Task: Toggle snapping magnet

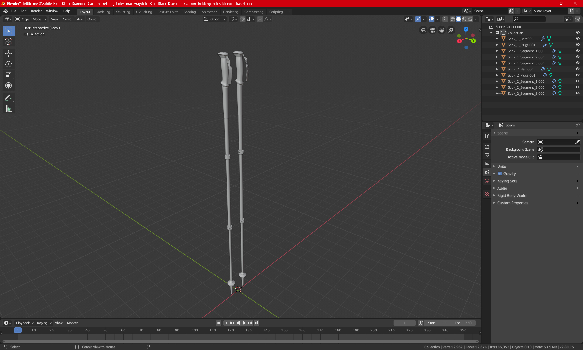Action: click(x=243, y=19)
